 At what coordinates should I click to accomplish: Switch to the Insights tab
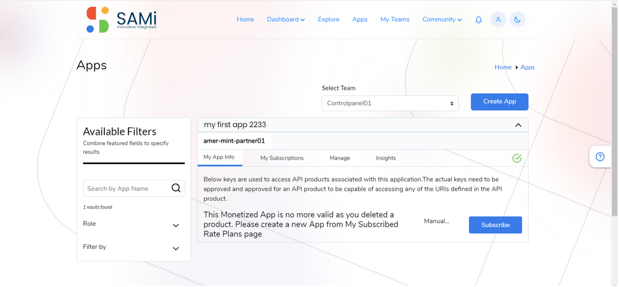point(386,158)
